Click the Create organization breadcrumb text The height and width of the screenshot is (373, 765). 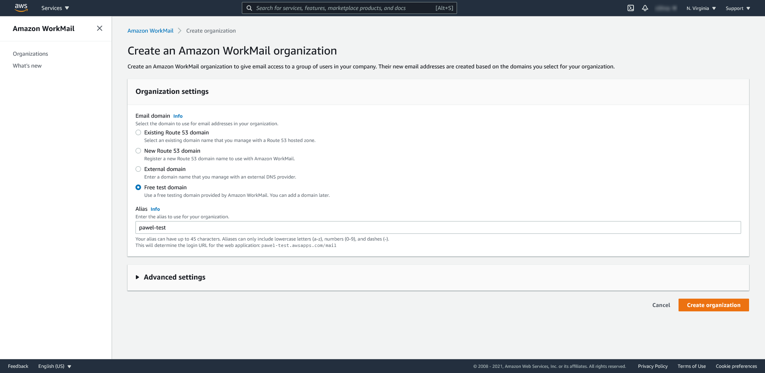211,31
